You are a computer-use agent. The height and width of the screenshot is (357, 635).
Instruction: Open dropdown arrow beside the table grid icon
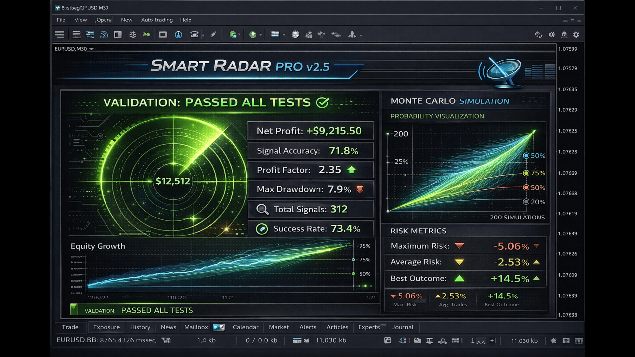tap(284, 35)
